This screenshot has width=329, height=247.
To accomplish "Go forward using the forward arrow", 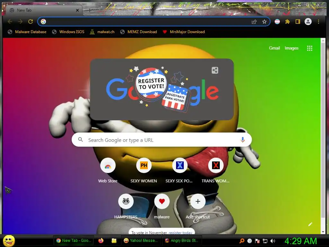I will [x=20, y=22].
